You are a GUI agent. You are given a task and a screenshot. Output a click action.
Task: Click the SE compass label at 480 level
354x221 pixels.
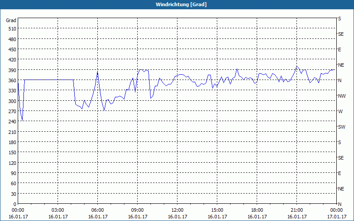click(x=341, y=34)
